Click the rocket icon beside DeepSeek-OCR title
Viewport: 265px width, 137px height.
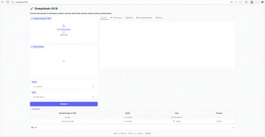tap(32, 9)
